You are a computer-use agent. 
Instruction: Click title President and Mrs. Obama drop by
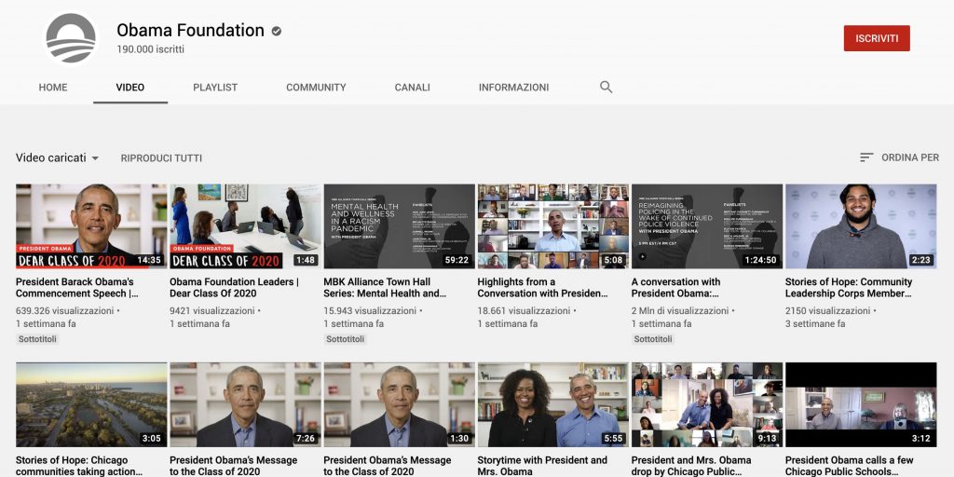[x=691, y=466]
